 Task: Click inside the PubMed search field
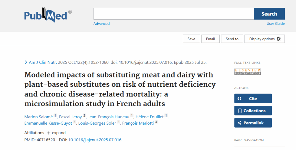(173, 14)
